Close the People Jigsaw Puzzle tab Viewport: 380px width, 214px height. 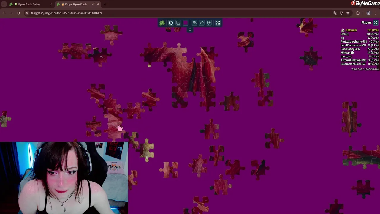coord(98,4)
